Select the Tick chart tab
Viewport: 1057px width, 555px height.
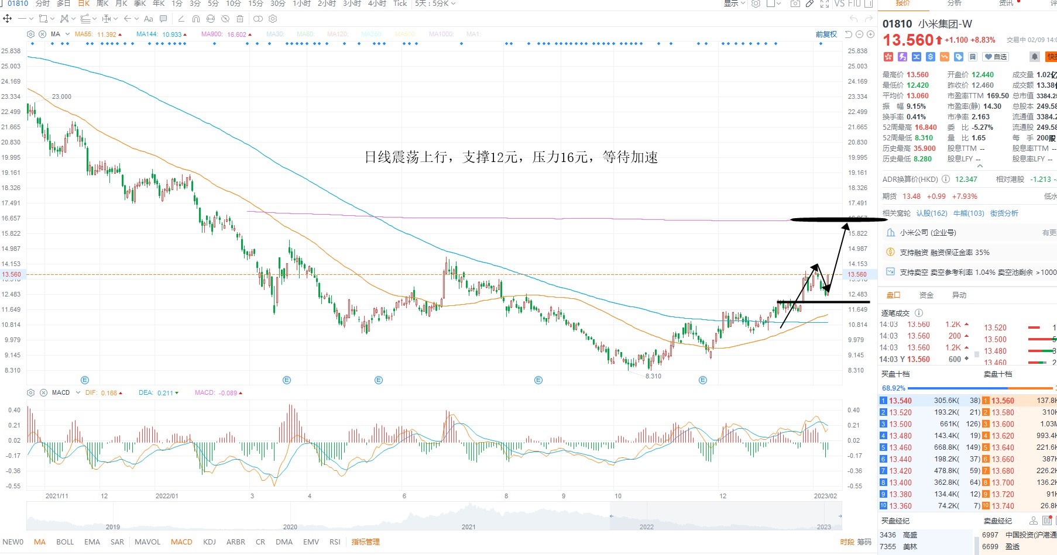point(400,4)
